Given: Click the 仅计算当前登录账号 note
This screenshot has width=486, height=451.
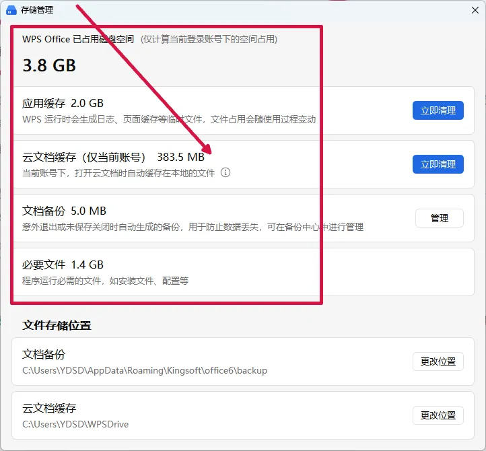Looking at the screenshot, I should pos(209,39).
